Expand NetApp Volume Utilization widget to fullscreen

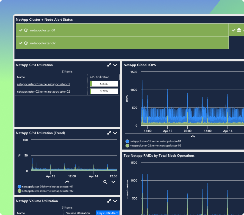(109, 201)
